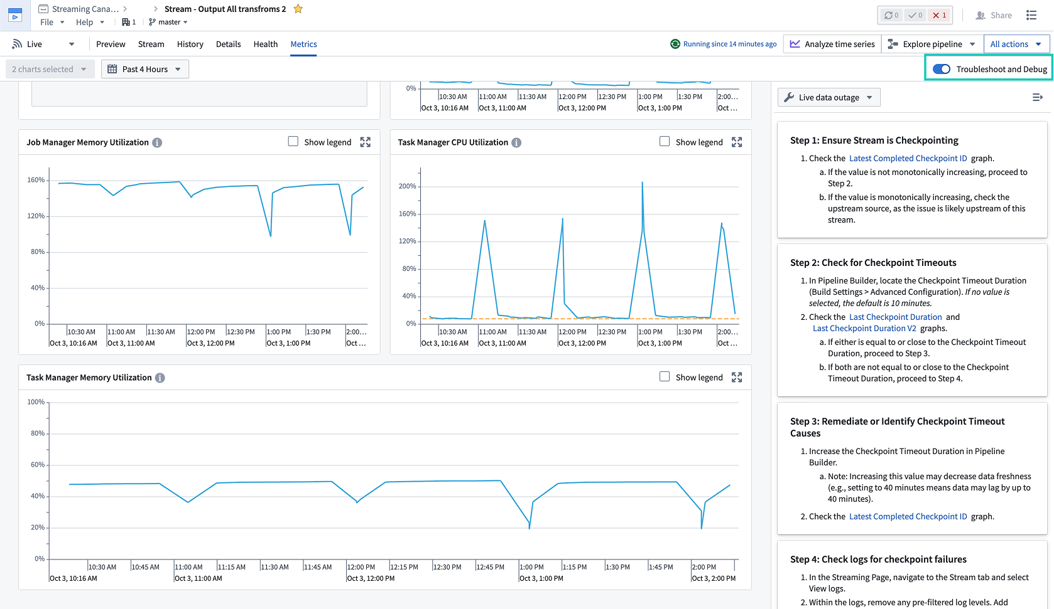Turn off Troubleshoot and Debug toggle
Screen dimensions: 1054x609
[x=941, y=69]
